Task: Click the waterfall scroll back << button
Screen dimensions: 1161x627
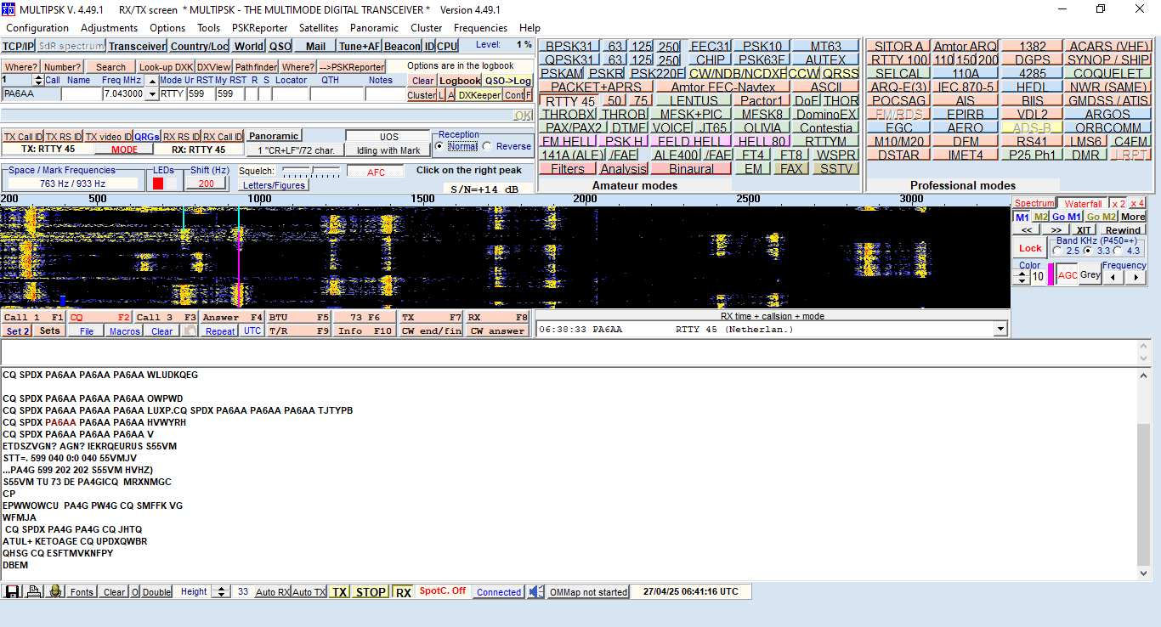Action: [x=1026, y=230]
